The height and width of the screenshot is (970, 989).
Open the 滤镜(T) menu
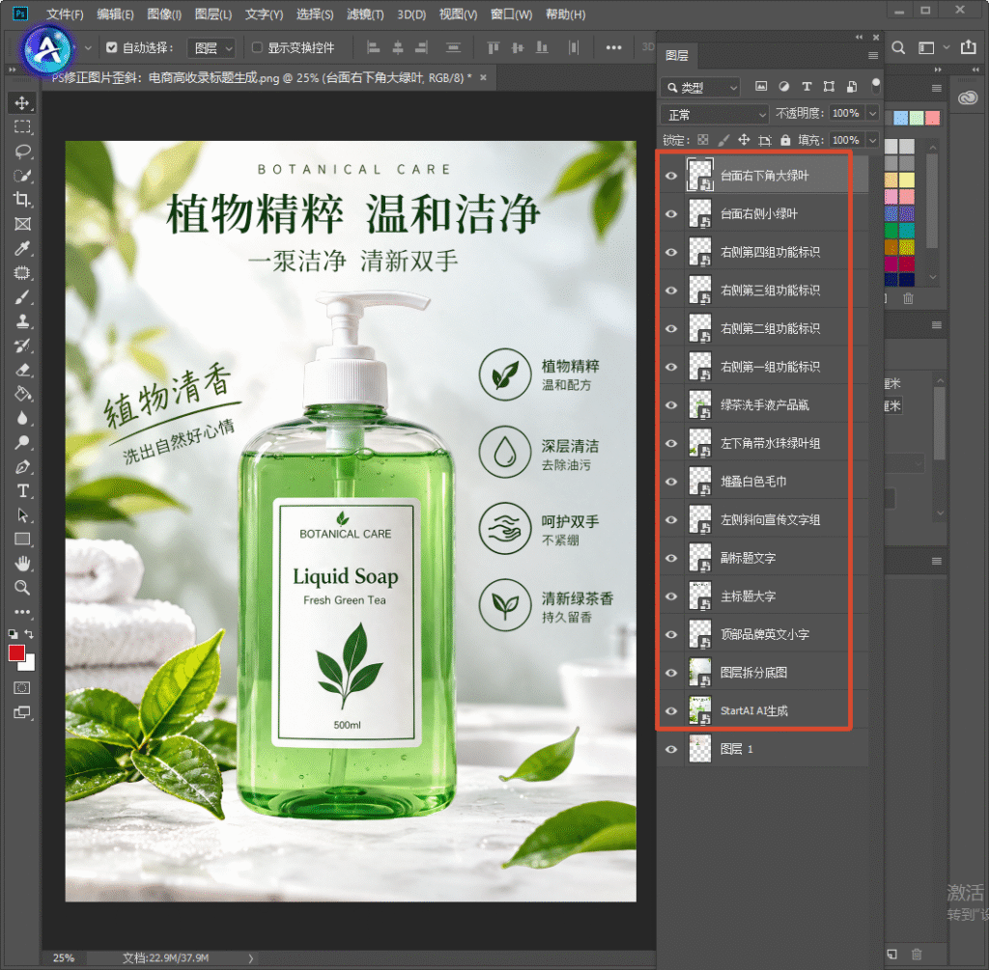(x=365, y=14)
